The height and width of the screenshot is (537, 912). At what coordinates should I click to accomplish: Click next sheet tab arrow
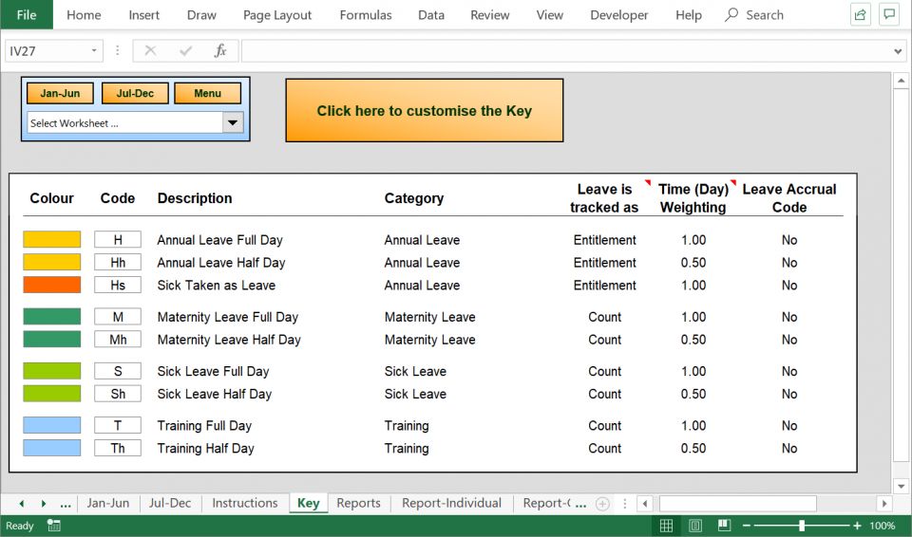[44, 503]
